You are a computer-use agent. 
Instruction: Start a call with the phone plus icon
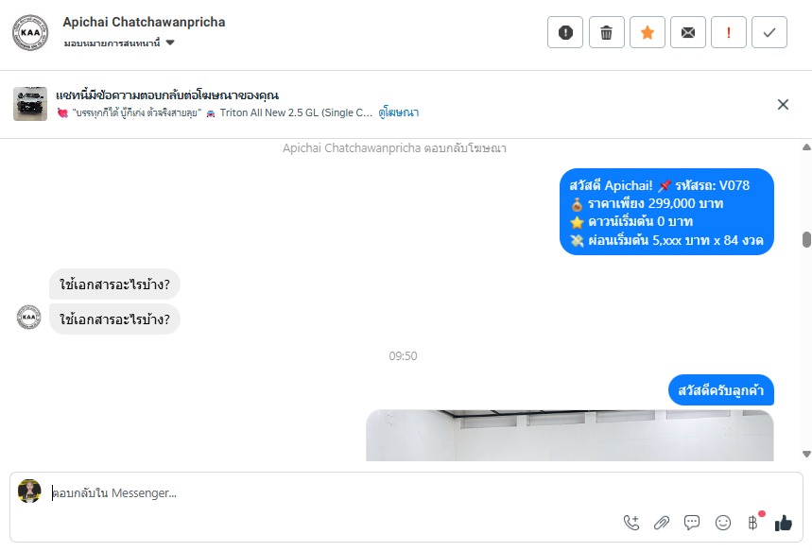coord(631,523)
